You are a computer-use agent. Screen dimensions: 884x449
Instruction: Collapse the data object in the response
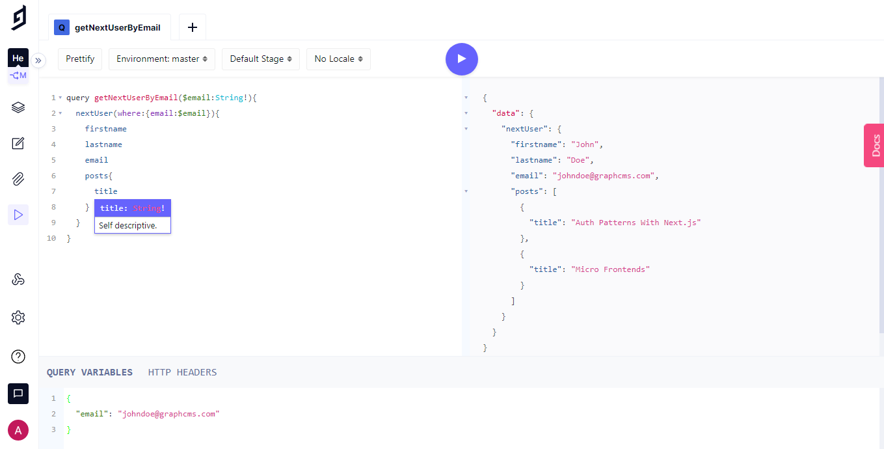(x=465, y=113)
